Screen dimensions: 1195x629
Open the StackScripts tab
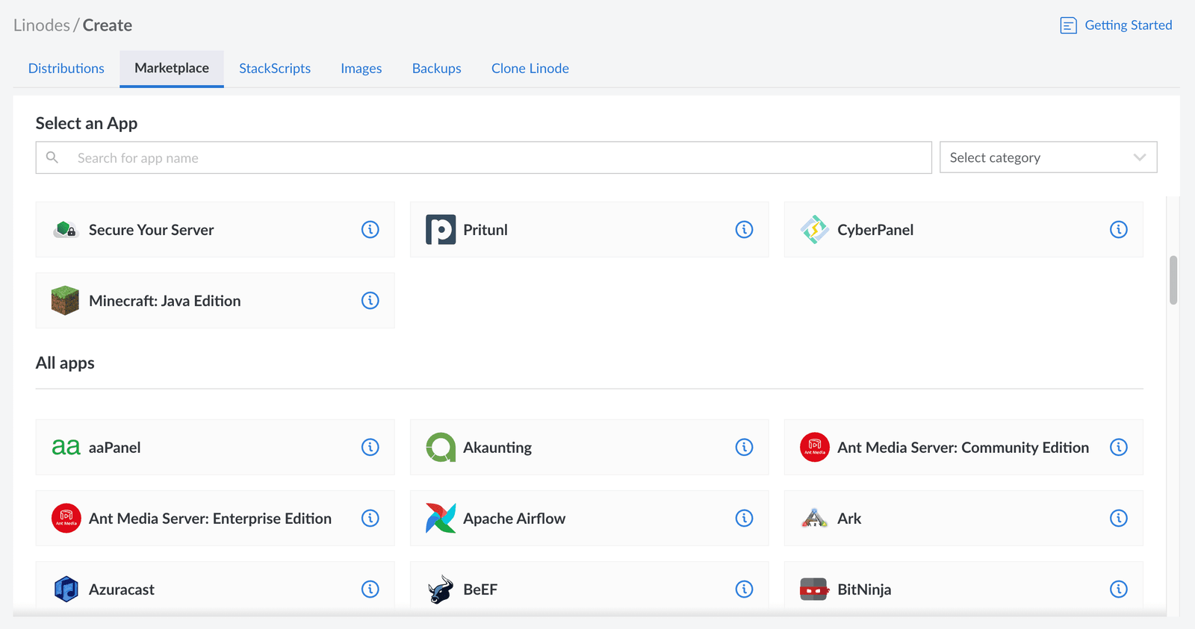275,69
